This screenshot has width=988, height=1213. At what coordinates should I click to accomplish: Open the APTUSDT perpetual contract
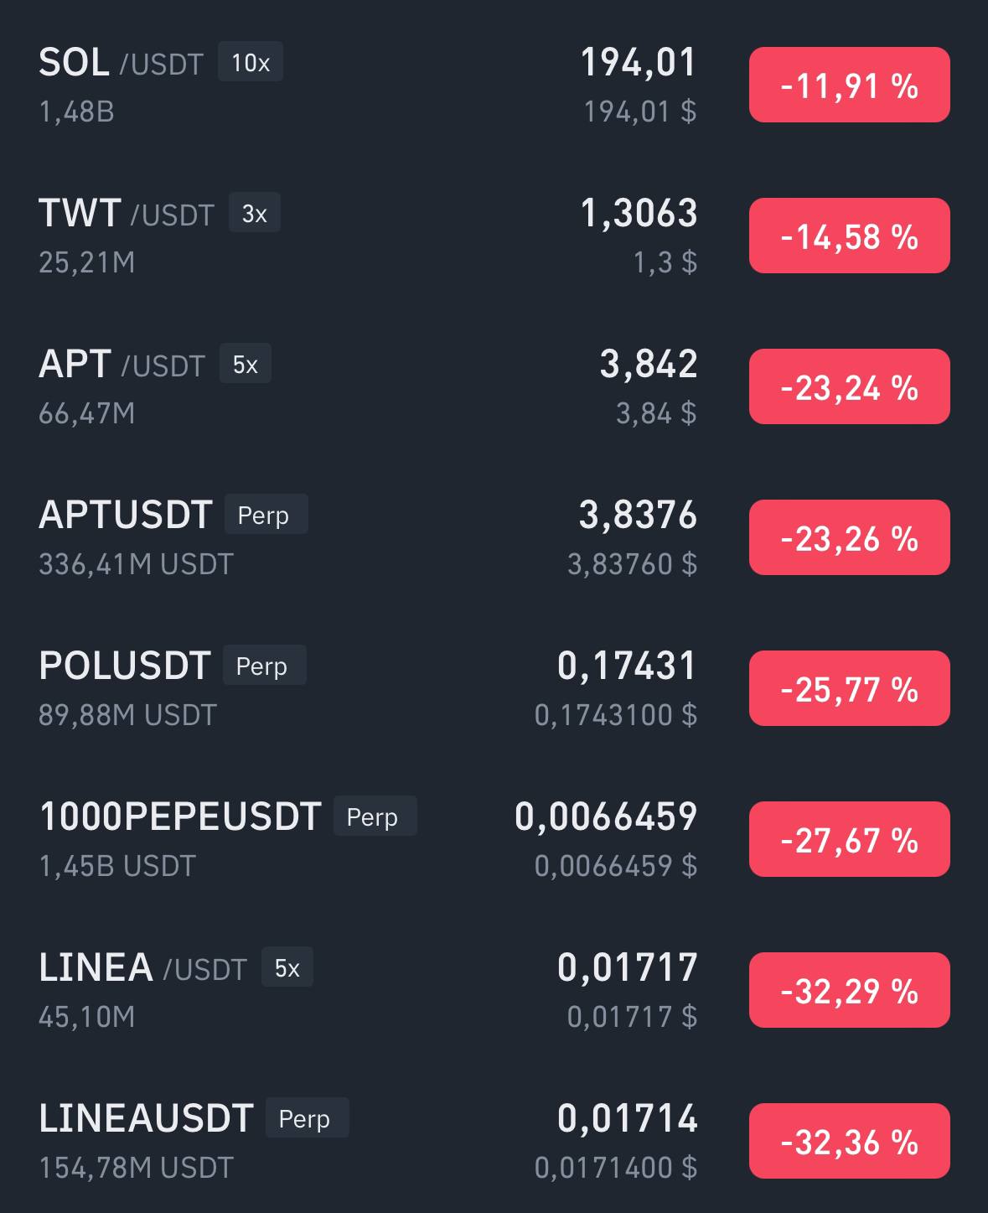(494, 537)
